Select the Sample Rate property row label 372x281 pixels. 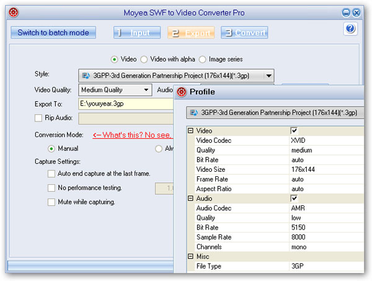coord(214,237)
